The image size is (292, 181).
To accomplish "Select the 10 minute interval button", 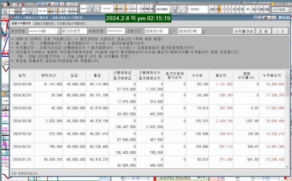I will (x=234, y=9).
